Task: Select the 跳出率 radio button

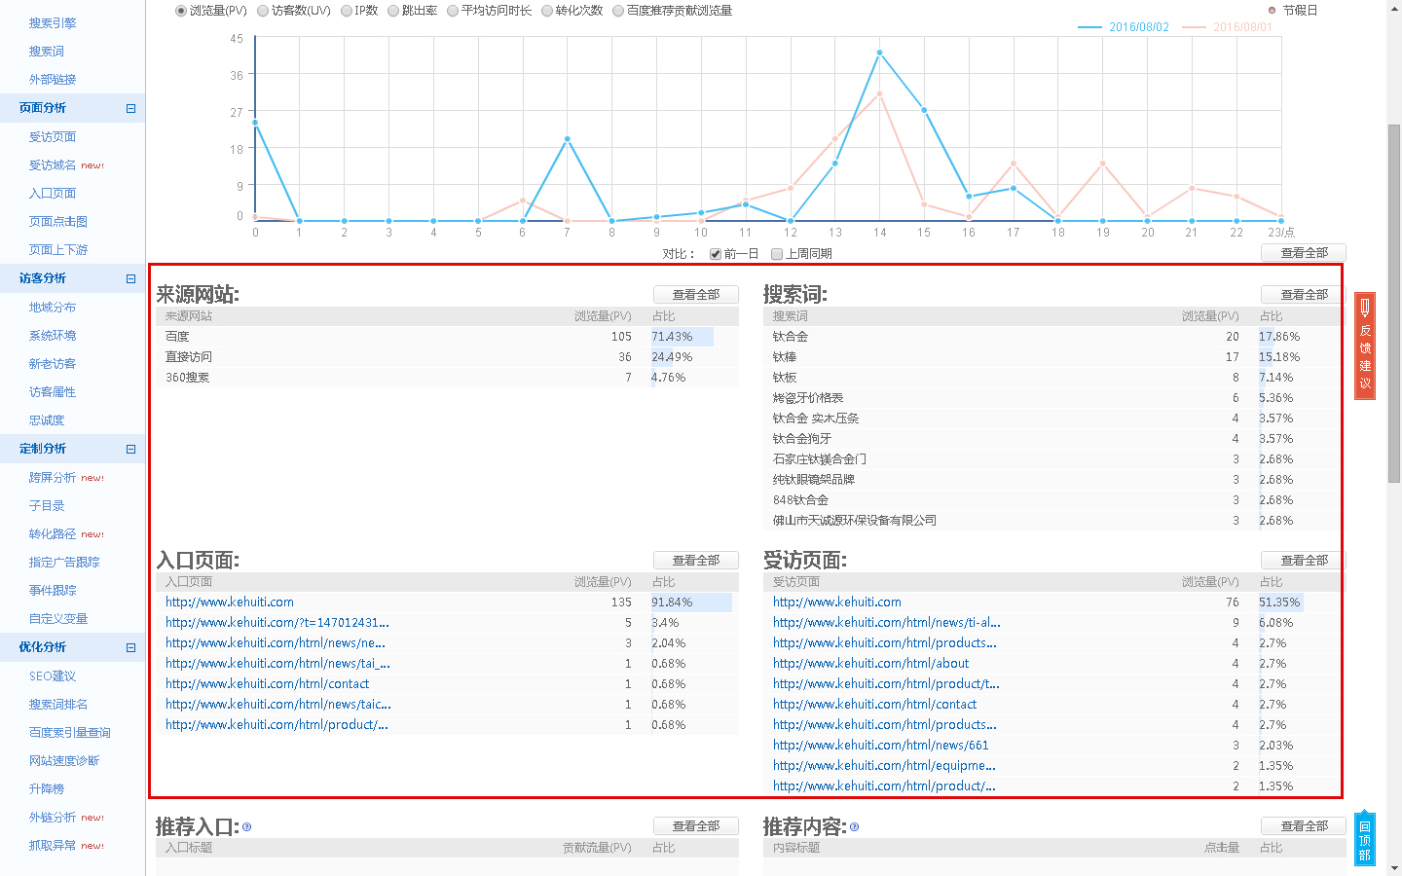Action: tap(393, 11)
